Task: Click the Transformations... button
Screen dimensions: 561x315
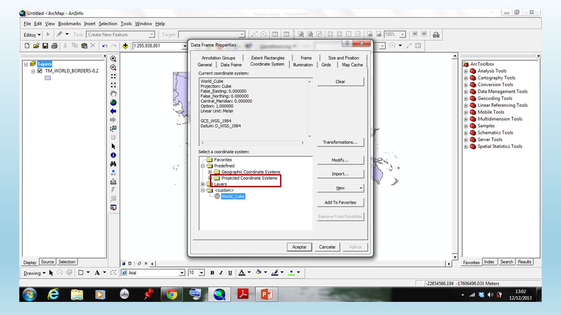Action: [341, 142]
